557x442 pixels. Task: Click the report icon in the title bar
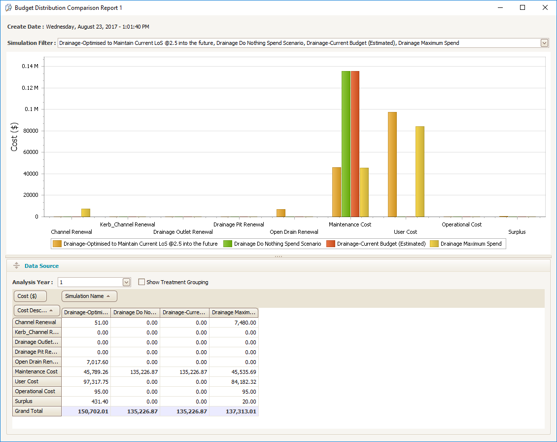[8, 8]
